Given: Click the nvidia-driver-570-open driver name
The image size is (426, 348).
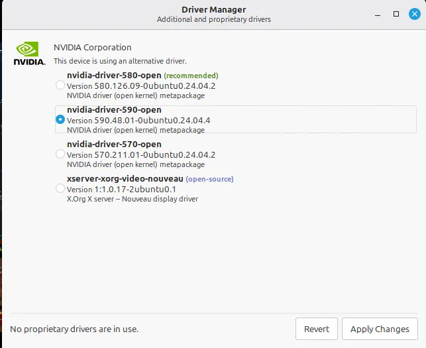Looking at the screenshot, I should tap(114, 145).
